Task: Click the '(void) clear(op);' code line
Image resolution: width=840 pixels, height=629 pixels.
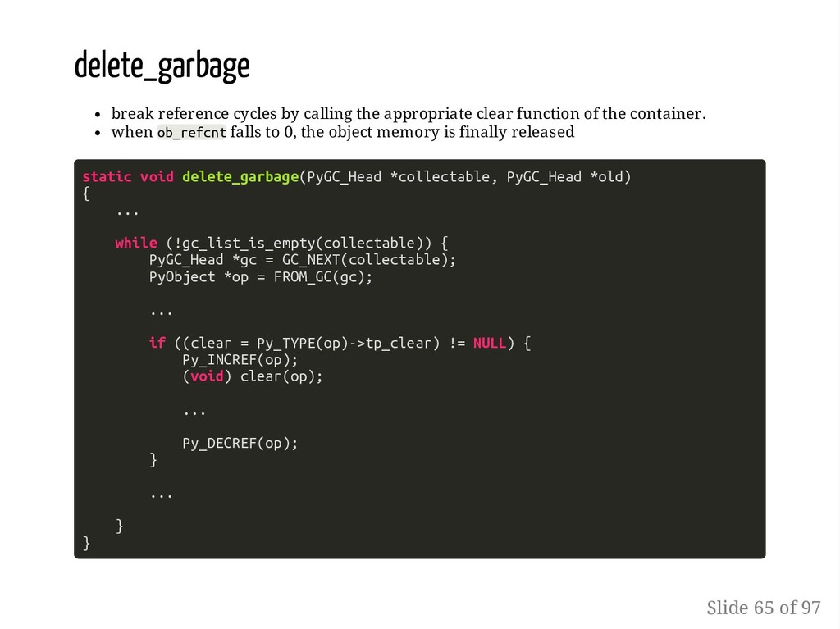Action: pos(253,376)
